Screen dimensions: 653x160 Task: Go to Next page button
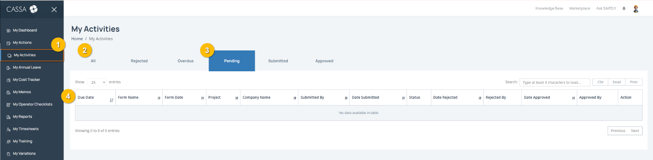[x=635, y=131]
